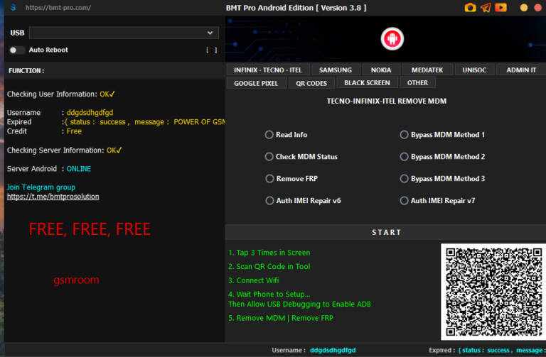546x357 pixels.
Task: Click Join Telegram group text
Action: point(41,187)
